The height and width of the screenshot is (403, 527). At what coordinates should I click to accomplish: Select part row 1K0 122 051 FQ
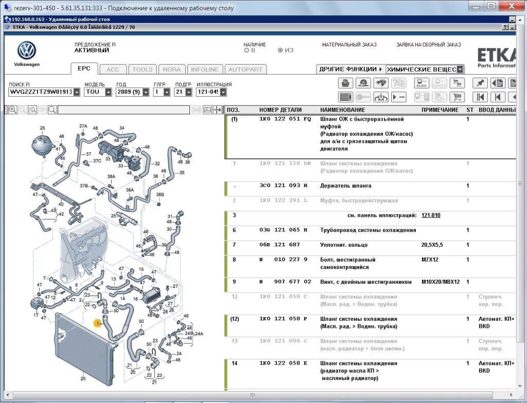(x=371, y=137)
